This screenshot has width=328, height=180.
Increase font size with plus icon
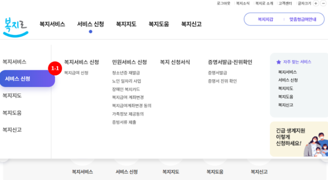pos(316,3)
